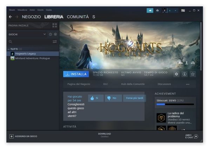Click the blue INSTALLA button
The height and width of the screenshot is (152, 214).
(x=76, y=74)
